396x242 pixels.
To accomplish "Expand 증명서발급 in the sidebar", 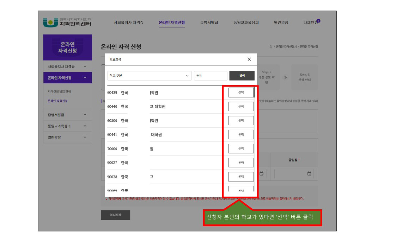I will click(x=67, y=115).
